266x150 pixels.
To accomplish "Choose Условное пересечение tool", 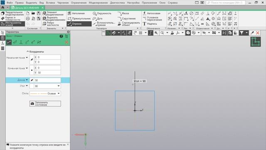I will 152,18.
